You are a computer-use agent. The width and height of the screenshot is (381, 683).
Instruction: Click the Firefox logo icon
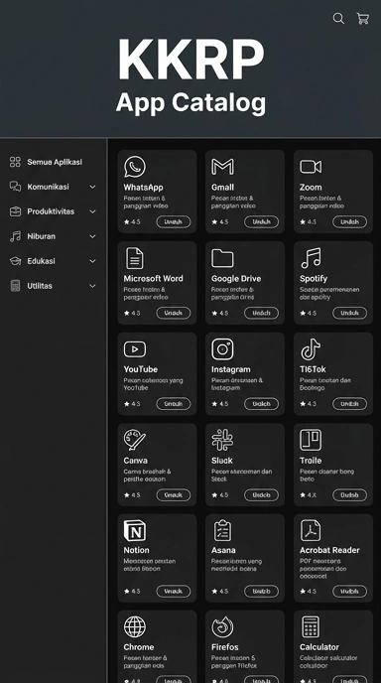coord(222,626)
